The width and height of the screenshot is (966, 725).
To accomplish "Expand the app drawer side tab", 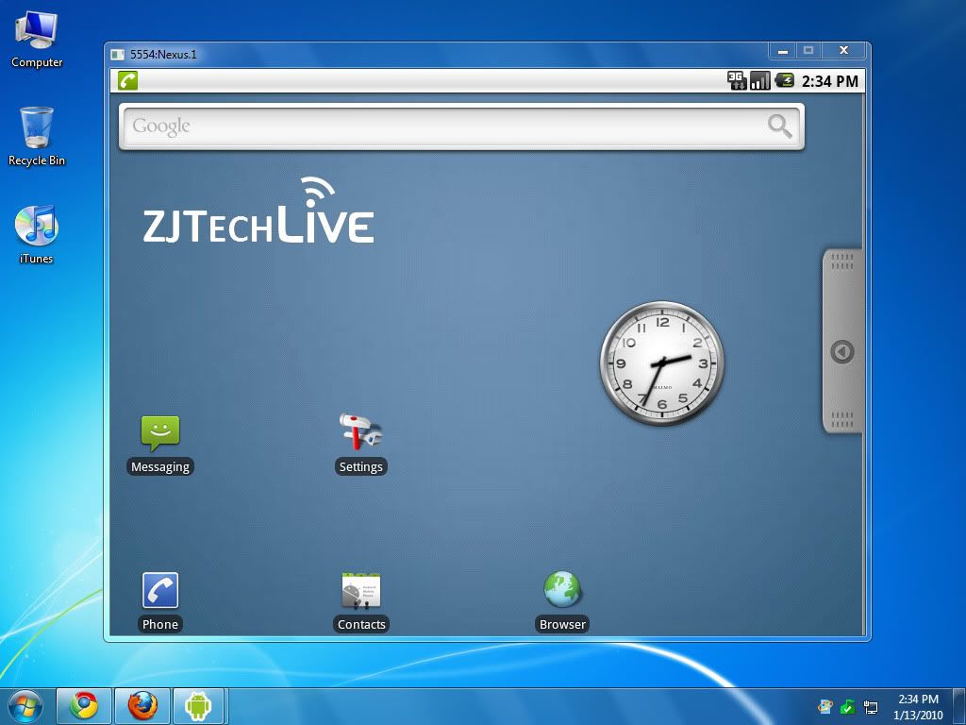I will (x=842, y=352).
